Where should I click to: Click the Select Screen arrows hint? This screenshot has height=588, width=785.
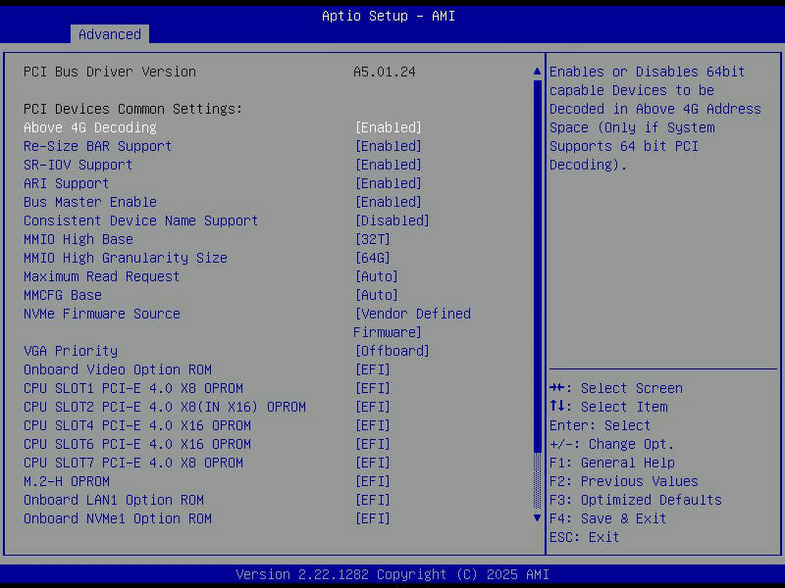pos(616,388)
